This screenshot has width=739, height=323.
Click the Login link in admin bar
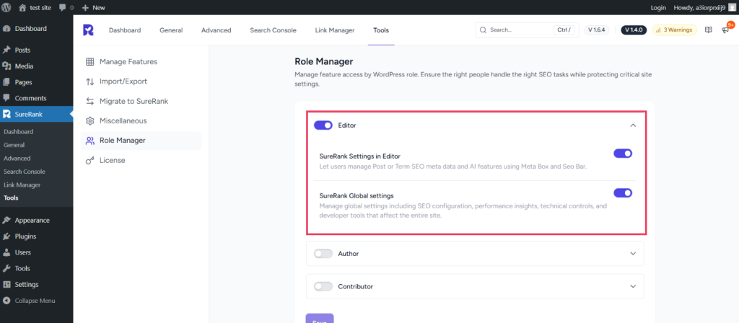click(x=658, y=7)
